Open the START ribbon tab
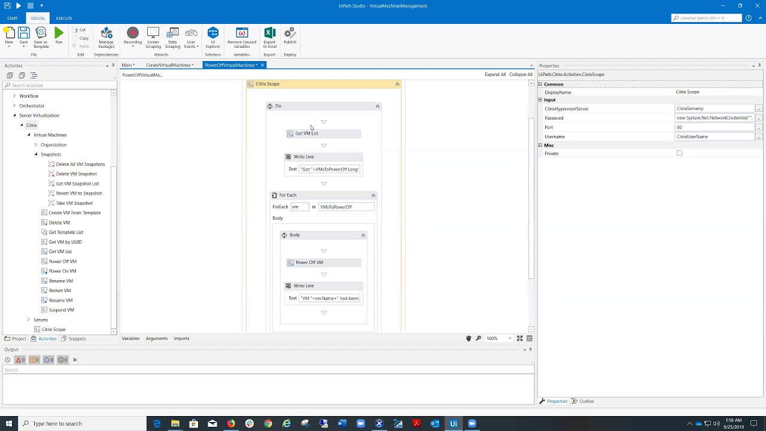This screenshot has height=431, width=766. click(13, 19)
